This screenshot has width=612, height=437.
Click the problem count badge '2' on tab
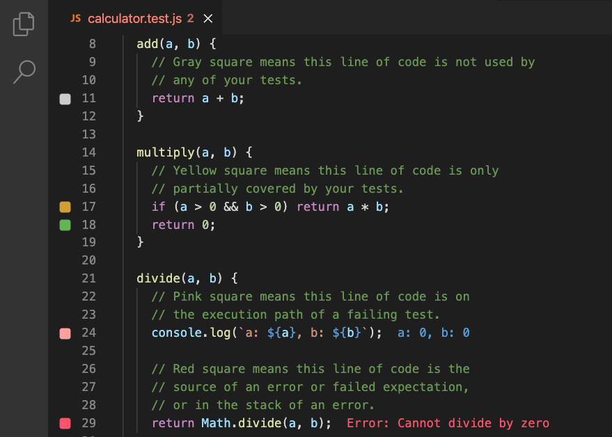point(190,18)
